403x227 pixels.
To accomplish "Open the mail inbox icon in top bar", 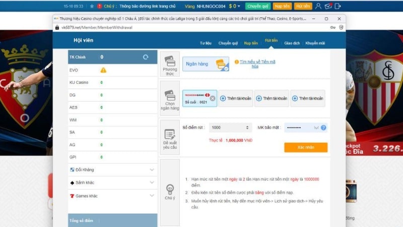I will click(x=328, y=6).
